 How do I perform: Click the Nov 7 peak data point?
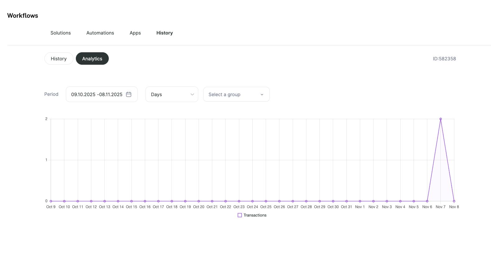click(441, 119)
